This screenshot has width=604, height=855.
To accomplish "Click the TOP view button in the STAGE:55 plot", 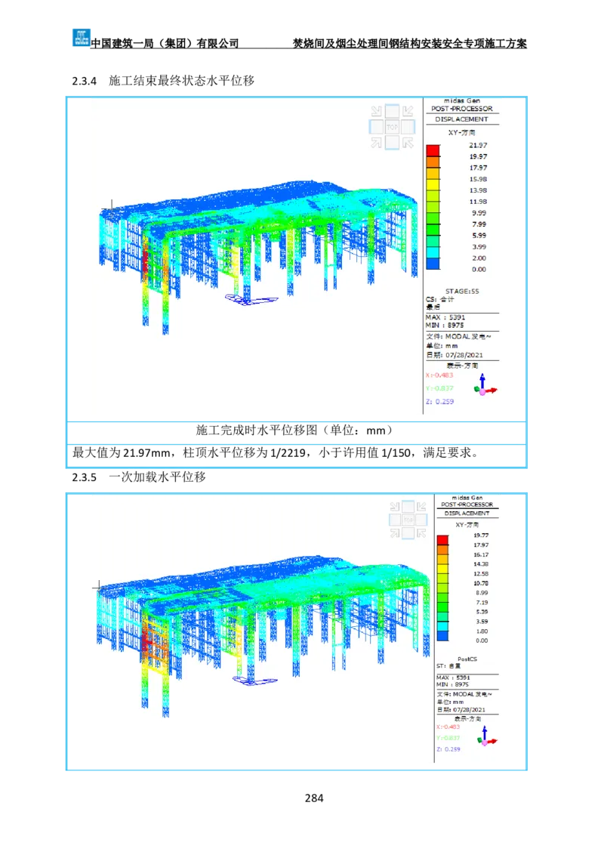I will [392, 127].
